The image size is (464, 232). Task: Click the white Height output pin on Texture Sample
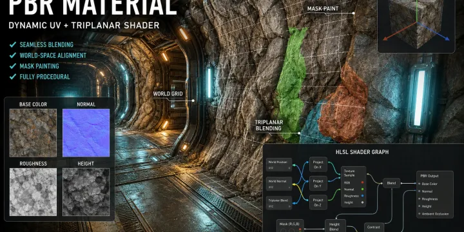coord(362,202)
